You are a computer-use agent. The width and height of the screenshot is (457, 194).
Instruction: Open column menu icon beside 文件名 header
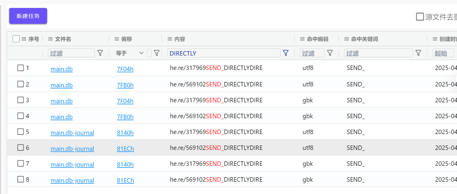pyautogui.click(x=51, y=39)
